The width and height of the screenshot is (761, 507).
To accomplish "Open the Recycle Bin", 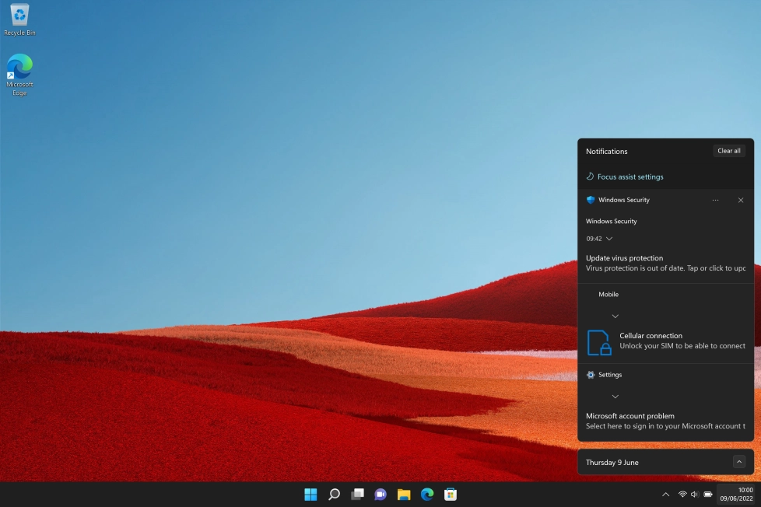I will 19,16.
